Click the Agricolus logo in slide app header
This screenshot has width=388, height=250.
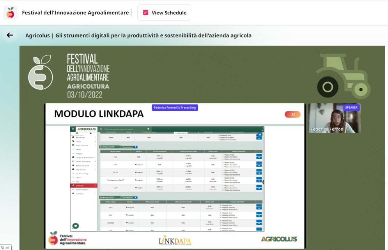pos(86,129)
